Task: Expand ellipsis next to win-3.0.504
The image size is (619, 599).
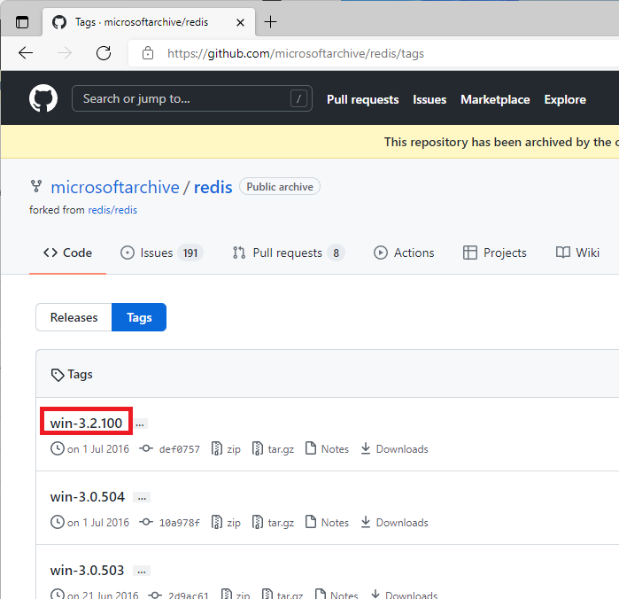Action: click(x=142, y=497)
